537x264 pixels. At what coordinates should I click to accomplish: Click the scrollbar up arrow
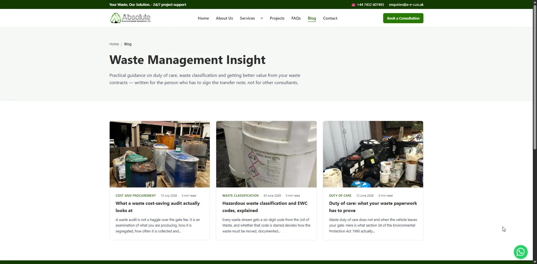point(535,2)
